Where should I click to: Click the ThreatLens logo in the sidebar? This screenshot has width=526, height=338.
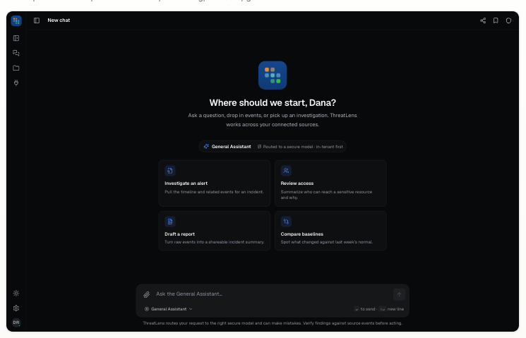click(16, 20)
